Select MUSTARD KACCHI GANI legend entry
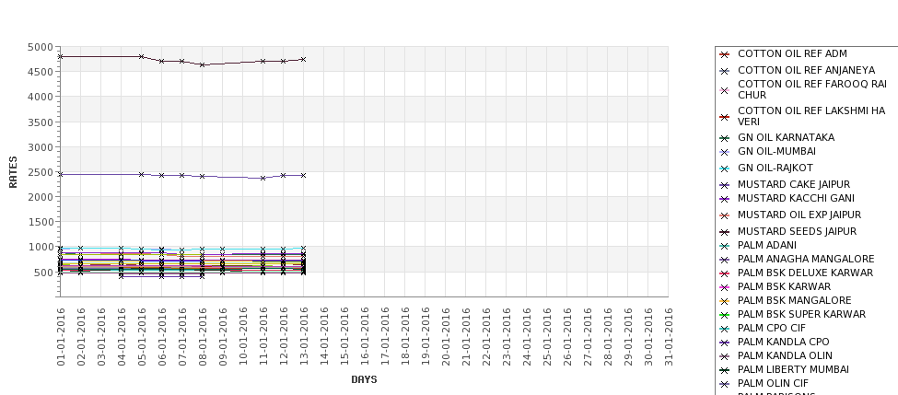The width and height of the screenshot is (898, 395). pos(796,198)
